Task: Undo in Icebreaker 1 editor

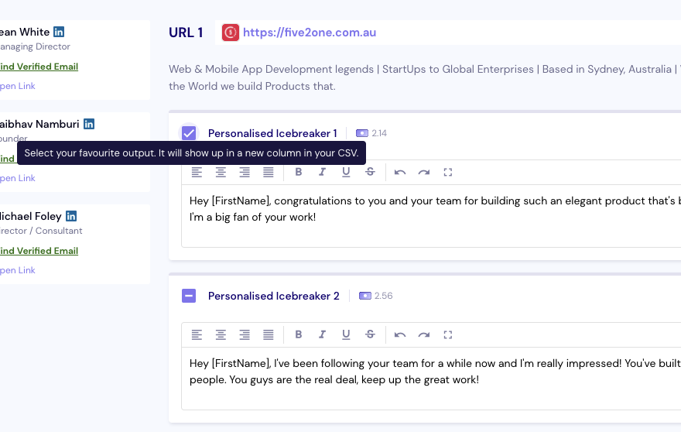Action: [x=400, y=172]
